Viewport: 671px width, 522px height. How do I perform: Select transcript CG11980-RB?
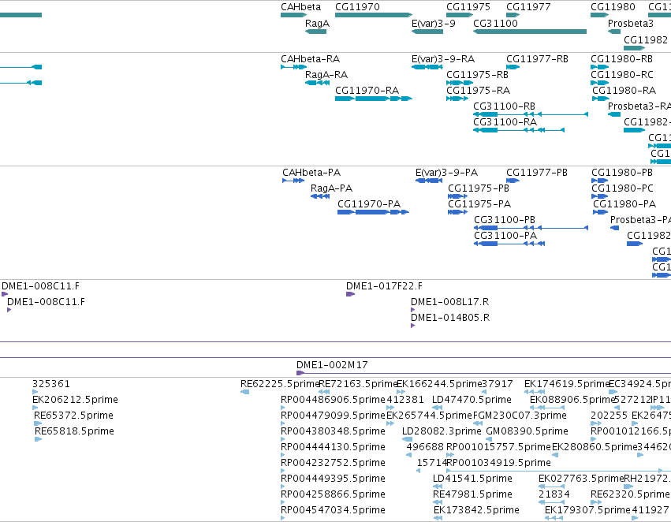click(599, 67)
